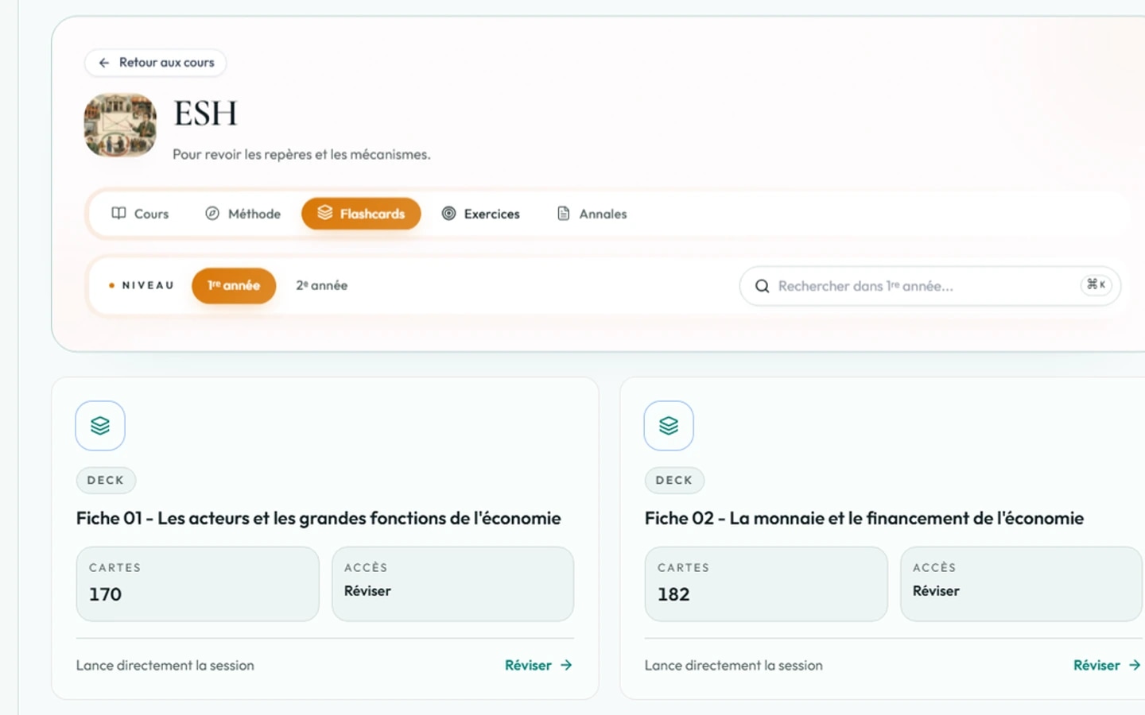1145x715 pixels.
Task: Click the document icon on Annales tab
Action: point(564,213)
